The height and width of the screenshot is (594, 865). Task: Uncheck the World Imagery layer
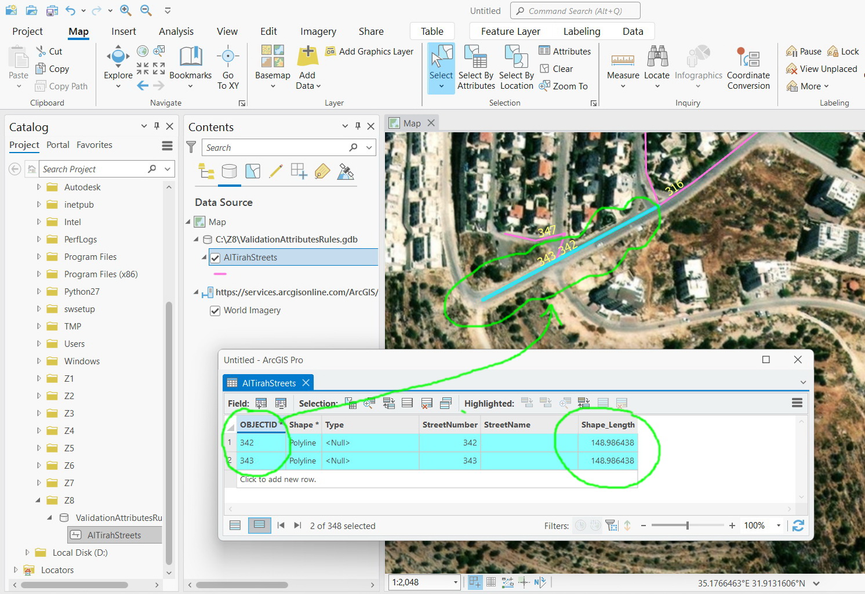pyautogui.click(x=215, y=310)
